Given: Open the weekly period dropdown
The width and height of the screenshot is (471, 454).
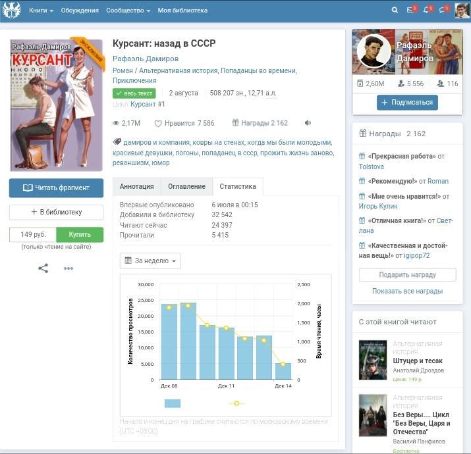Looking at the screenshot, I should click(x=150, y=261).
